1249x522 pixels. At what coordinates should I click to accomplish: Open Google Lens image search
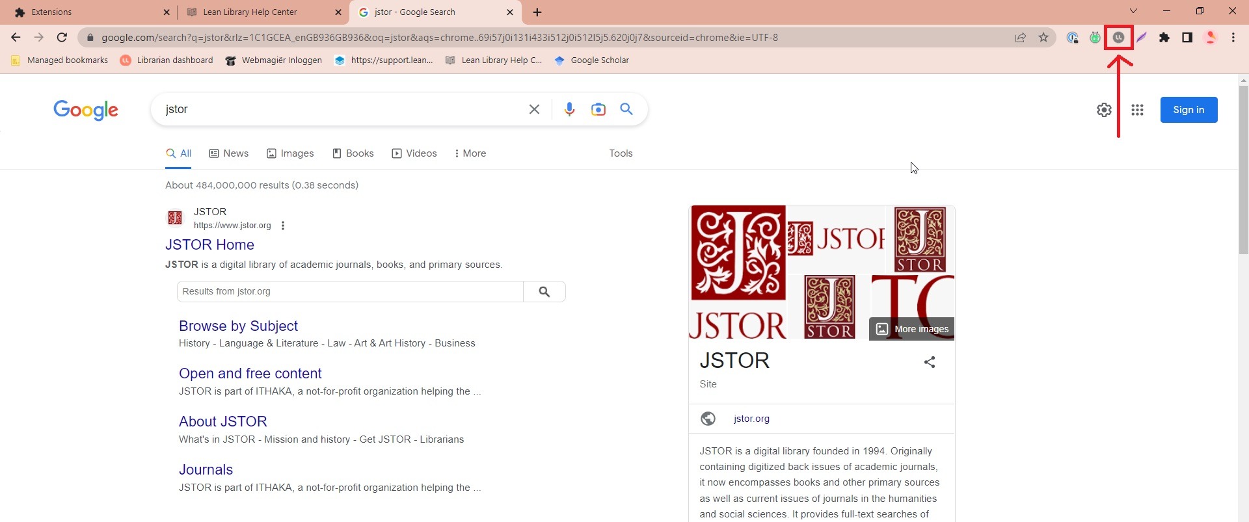pyautogui.click(x=598, y=109)
